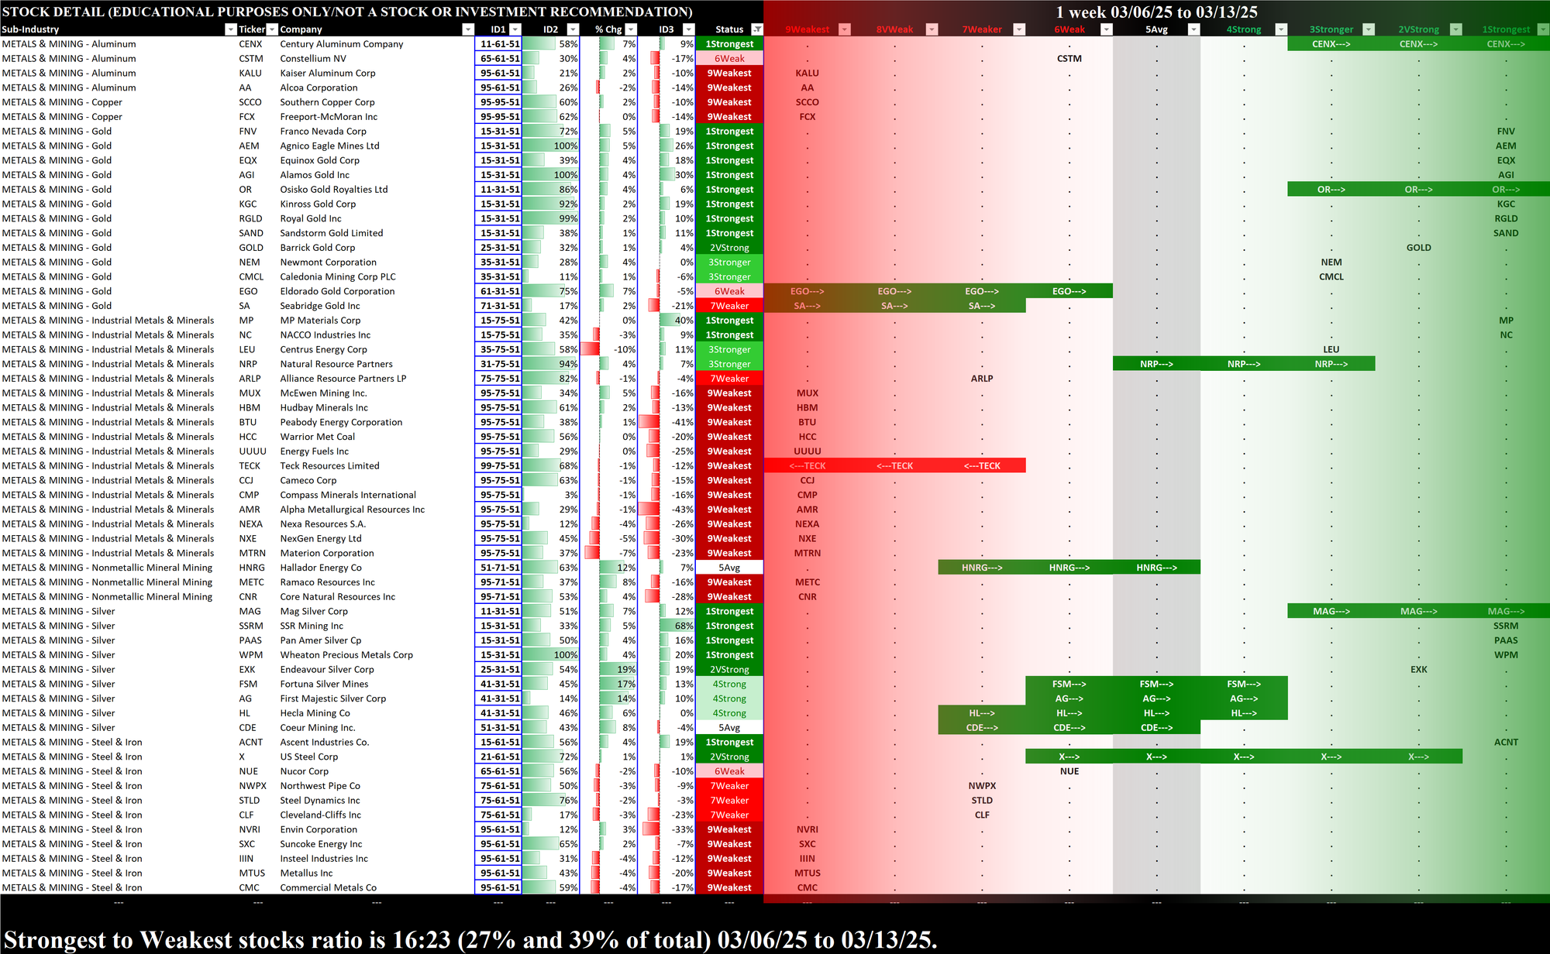Open the Sub-Industry column filter dropdown
This screenshot has width=1550, height=954.
pyautogui.click(x=230, y=29)
